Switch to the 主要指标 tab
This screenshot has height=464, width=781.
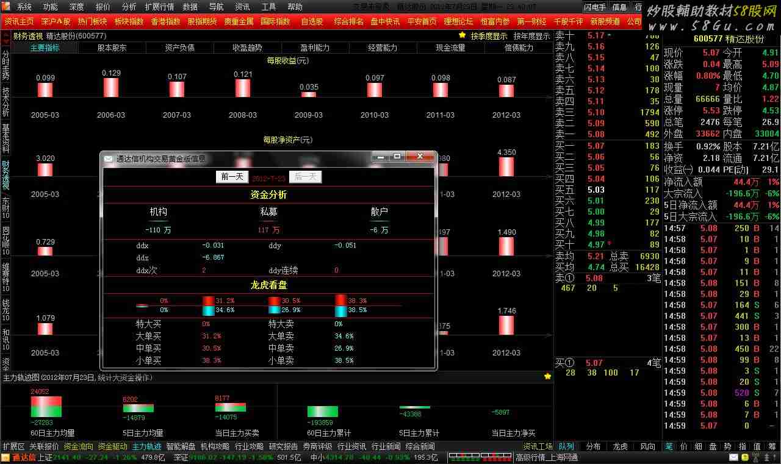click(x=45, y=48)
